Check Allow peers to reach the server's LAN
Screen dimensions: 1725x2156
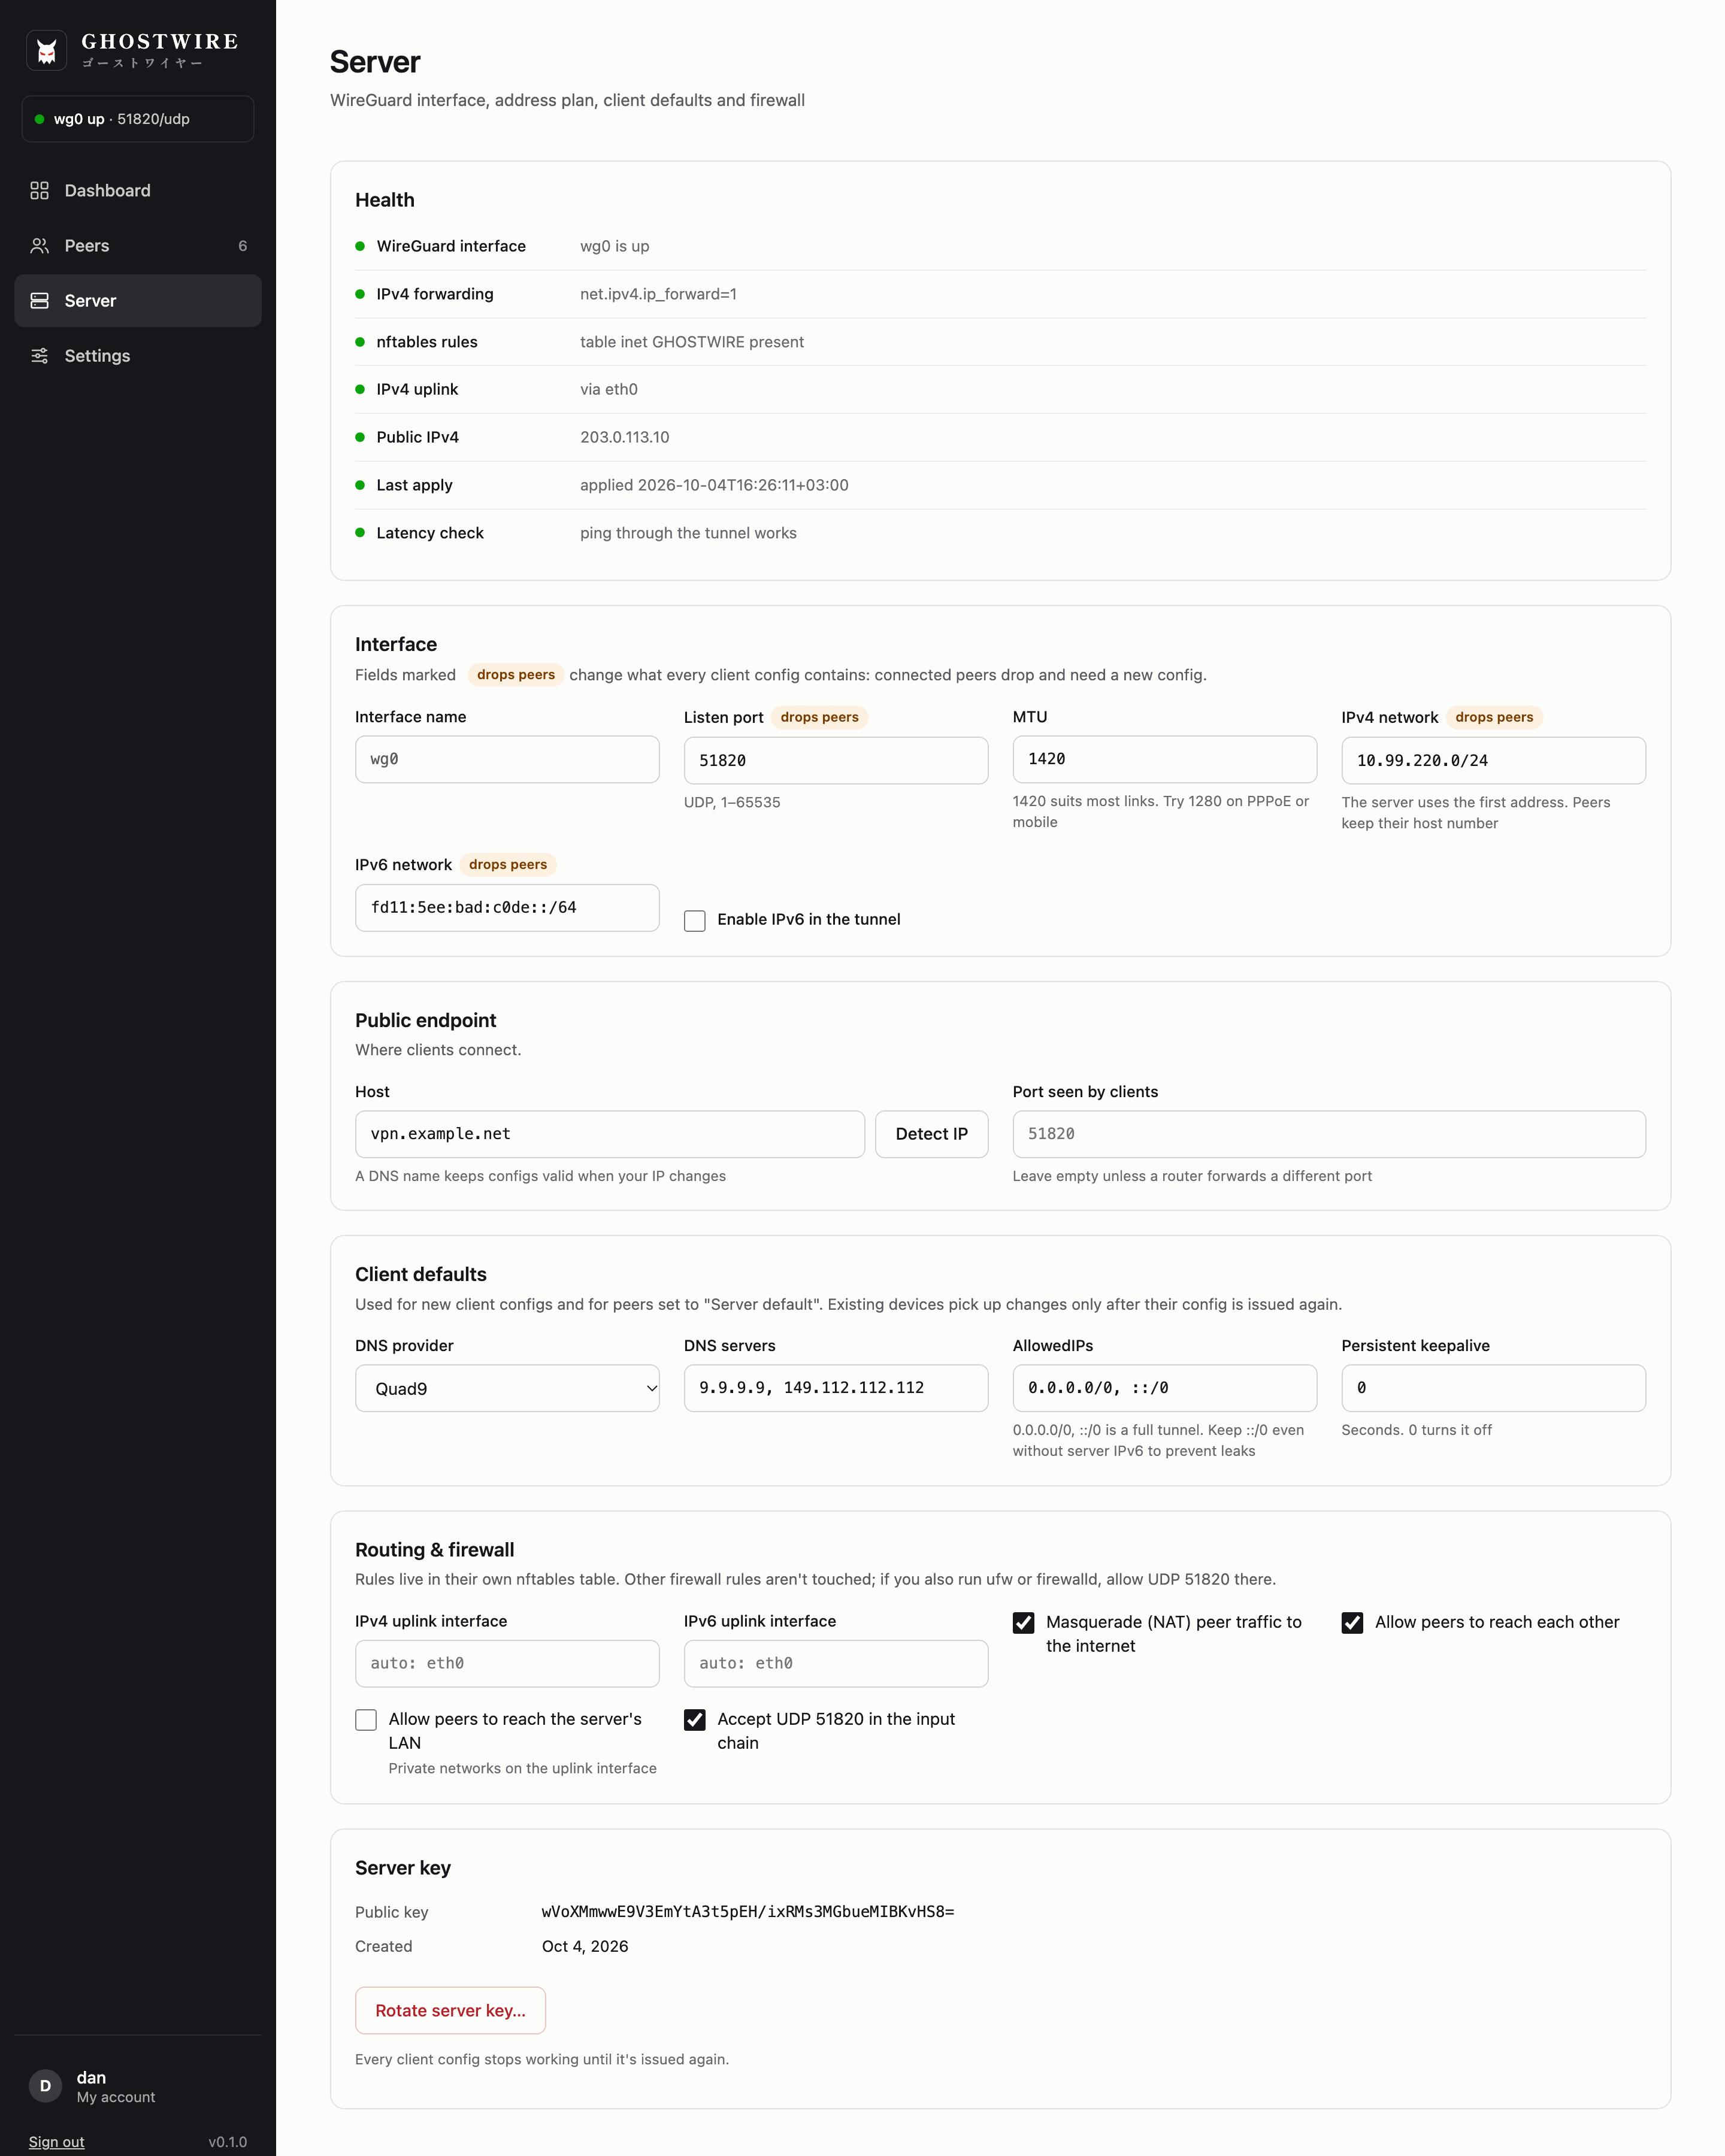pos(366,1720)
